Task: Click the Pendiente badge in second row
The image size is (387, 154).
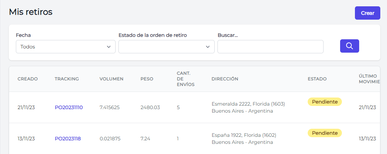Action: click(325, 133)
